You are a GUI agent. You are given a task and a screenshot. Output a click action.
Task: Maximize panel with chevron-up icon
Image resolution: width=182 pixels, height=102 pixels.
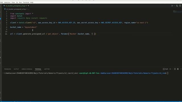tap(181, 69)
